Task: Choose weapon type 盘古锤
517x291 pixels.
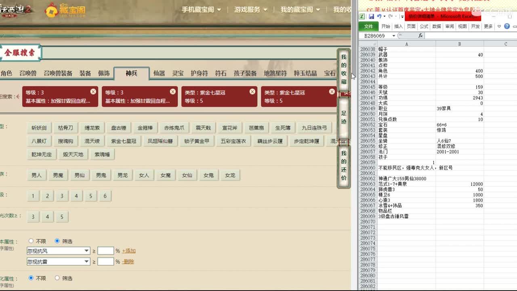Action: 119,128
